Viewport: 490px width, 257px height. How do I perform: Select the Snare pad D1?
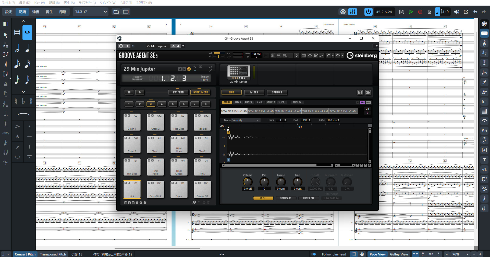[179, 189]
